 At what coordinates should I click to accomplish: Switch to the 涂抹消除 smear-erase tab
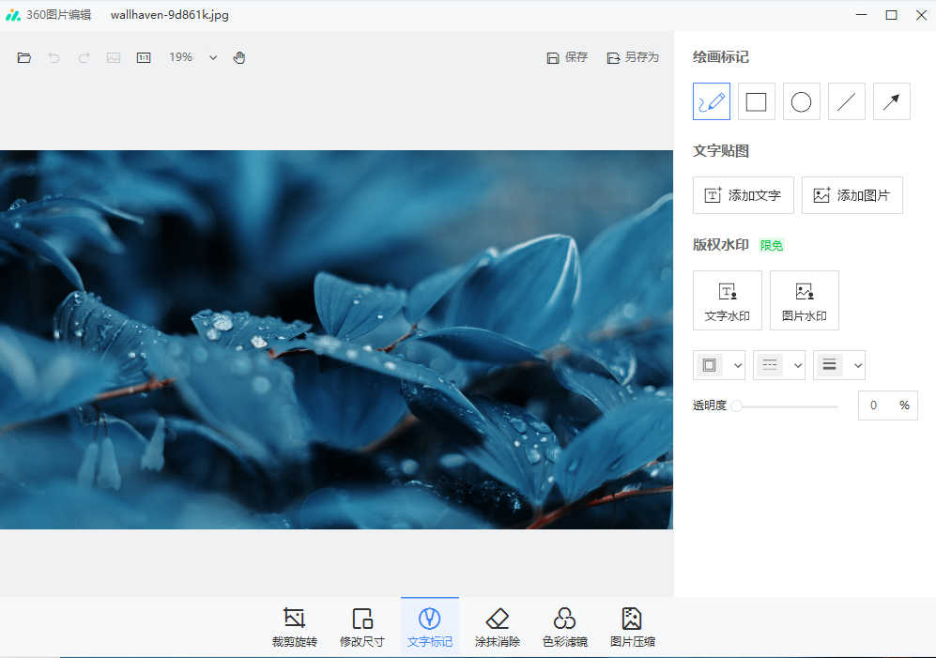tap(498, 627)
